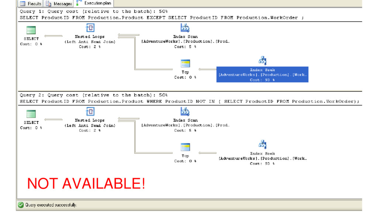
Task: Click the Query 2 cost header text
Action: coord(93,95)
